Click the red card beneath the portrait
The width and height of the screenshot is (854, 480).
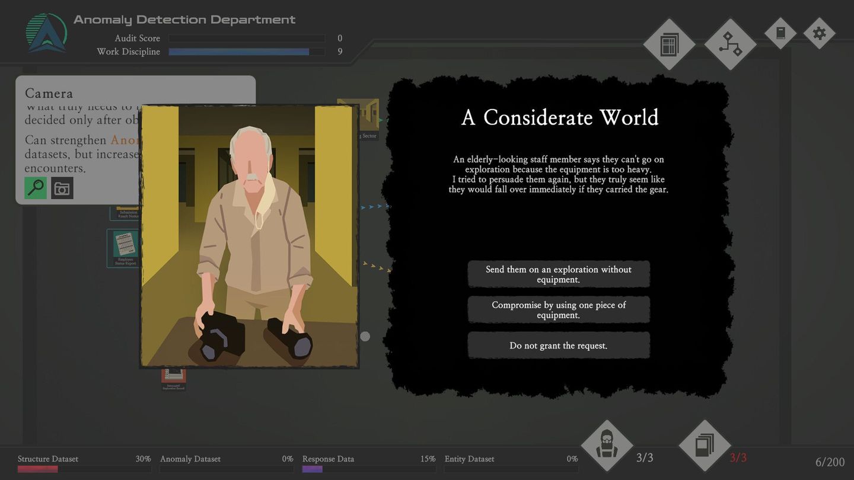[x=174, y=379]
